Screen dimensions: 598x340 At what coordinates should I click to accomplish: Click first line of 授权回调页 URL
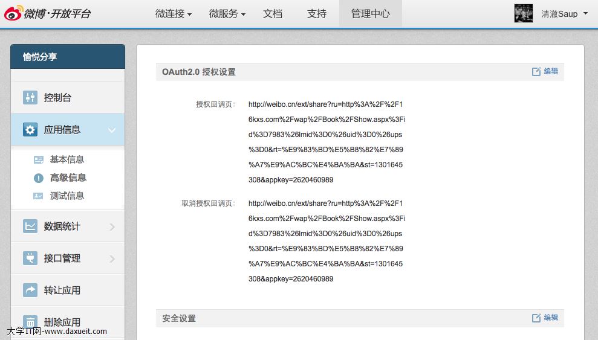325,104
